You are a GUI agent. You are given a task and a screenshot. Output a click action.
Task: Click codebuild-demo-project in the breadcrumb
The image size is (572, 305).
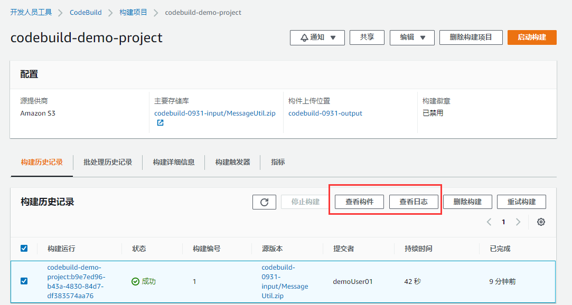(203, 12)
